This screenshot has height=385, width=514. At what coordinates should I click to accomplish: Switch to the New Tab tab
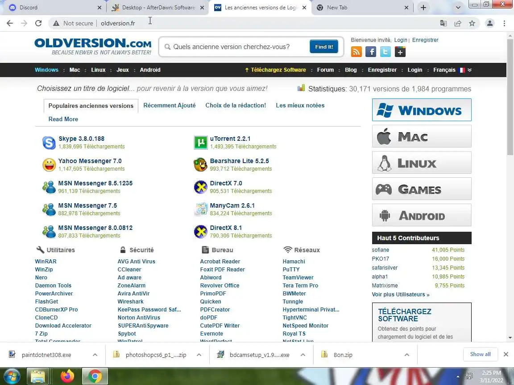pyautogui.click(x=362, y=8)
